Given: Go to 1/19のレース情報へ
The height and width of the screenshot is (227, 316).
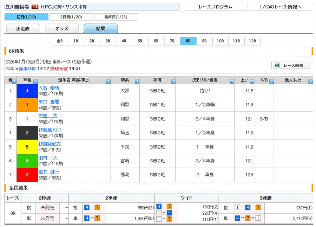Looking at the screenshot, I should coord(281,7).
